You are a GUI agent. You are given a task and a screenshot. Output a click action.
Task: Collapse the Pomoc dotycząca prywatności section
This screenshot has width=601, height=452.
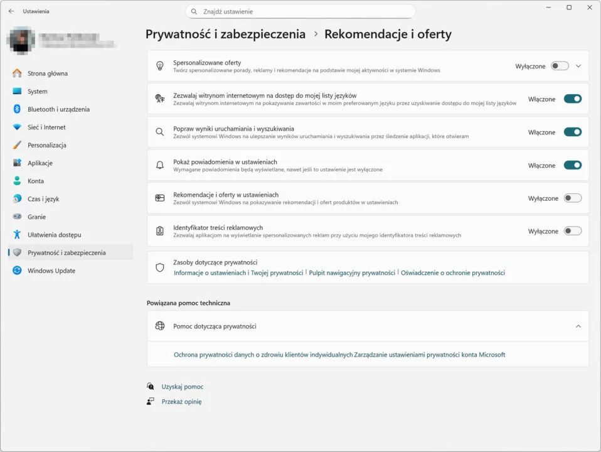(578, 326)
